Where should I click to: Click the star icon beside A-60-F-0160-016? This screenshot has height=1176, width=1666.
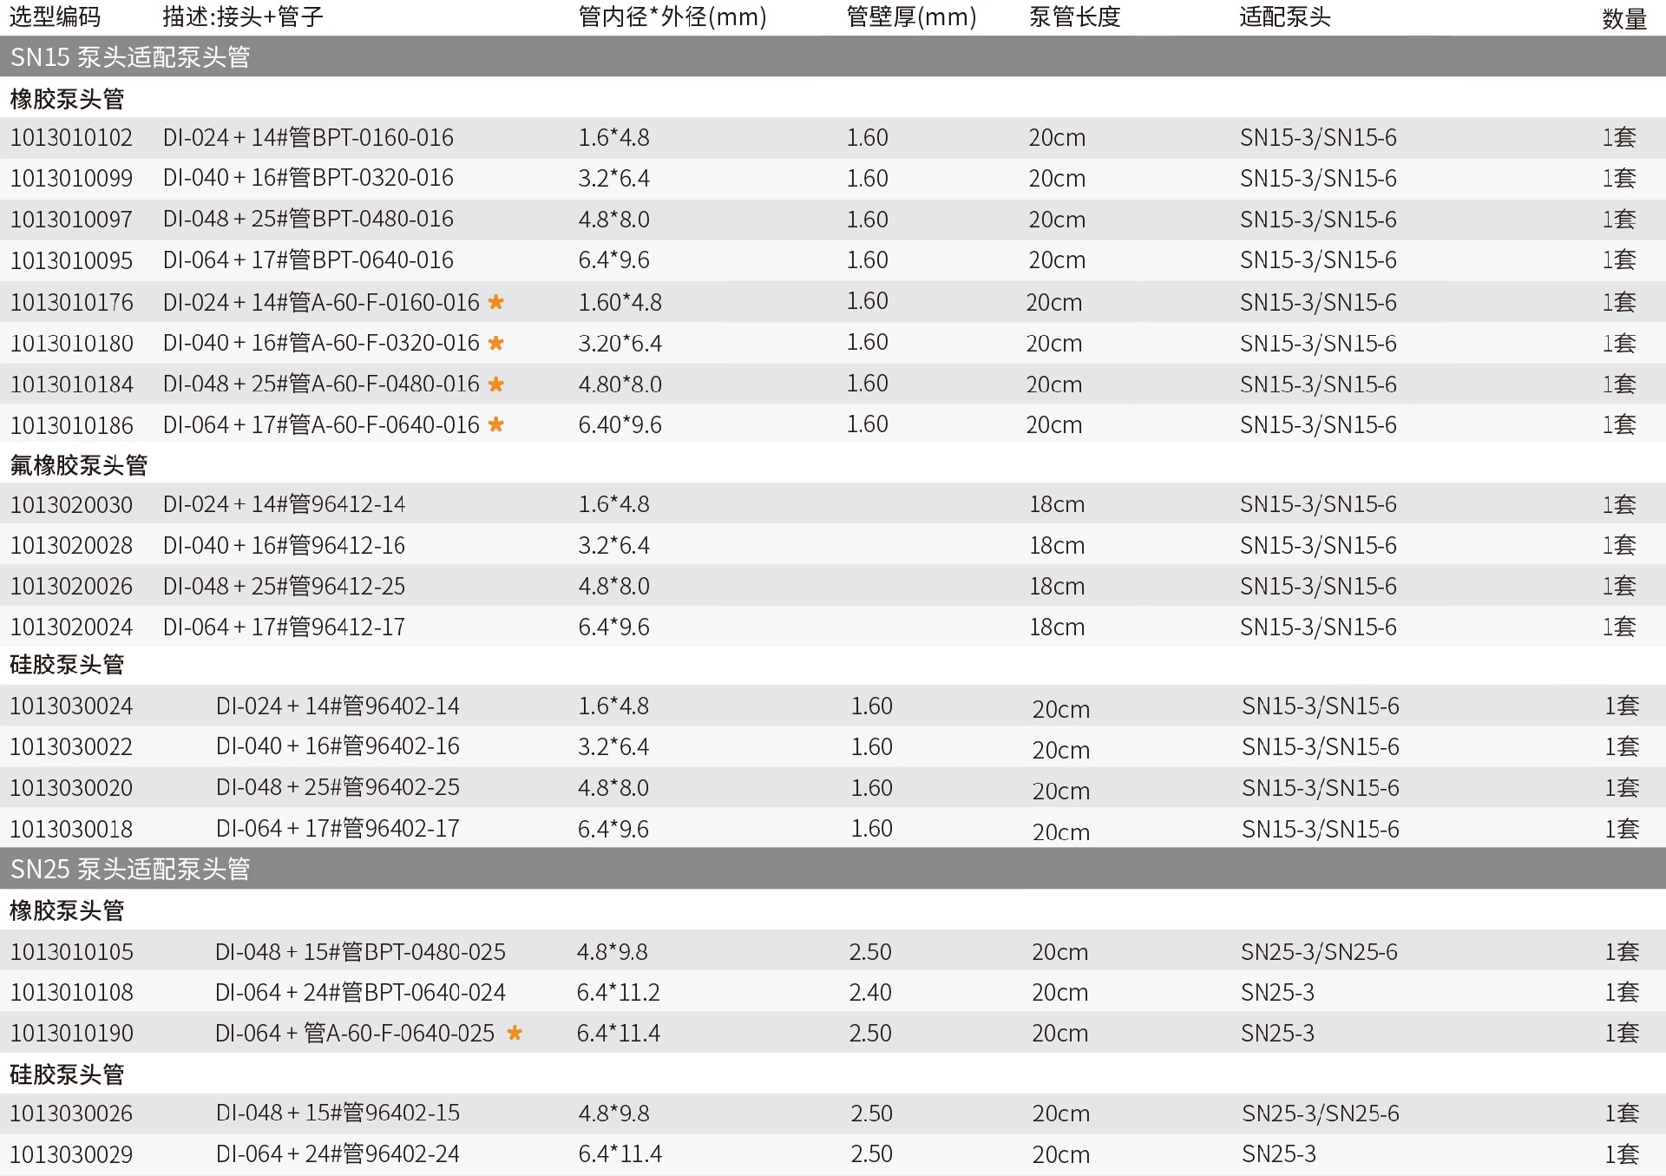[495, 302]
